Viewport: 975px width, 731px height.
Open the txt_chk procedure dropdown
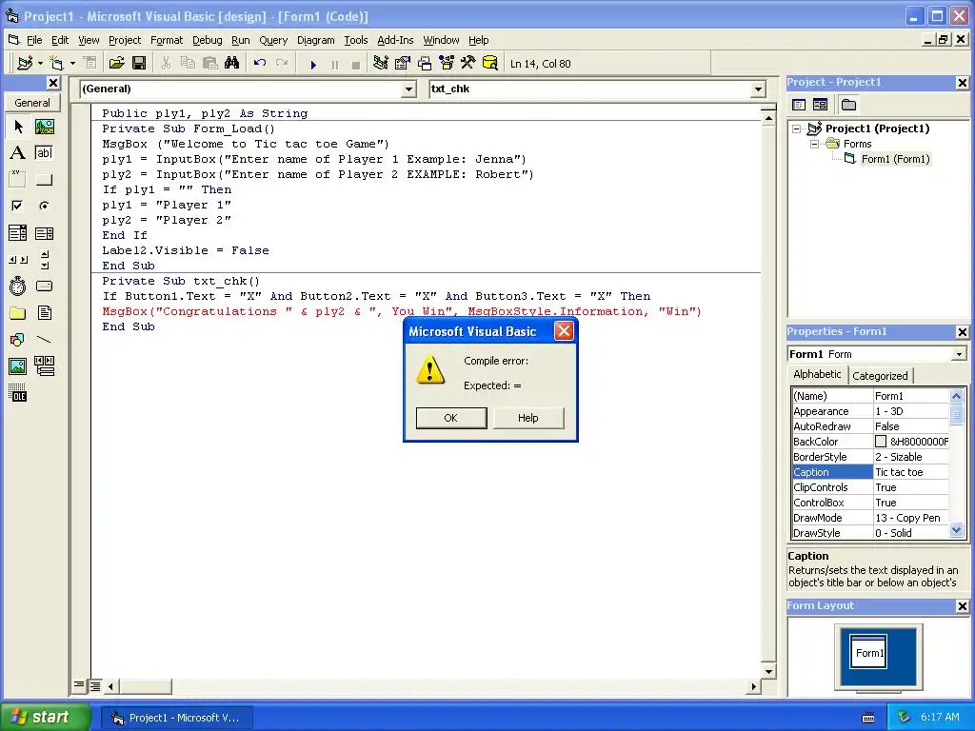pos(758,89)
